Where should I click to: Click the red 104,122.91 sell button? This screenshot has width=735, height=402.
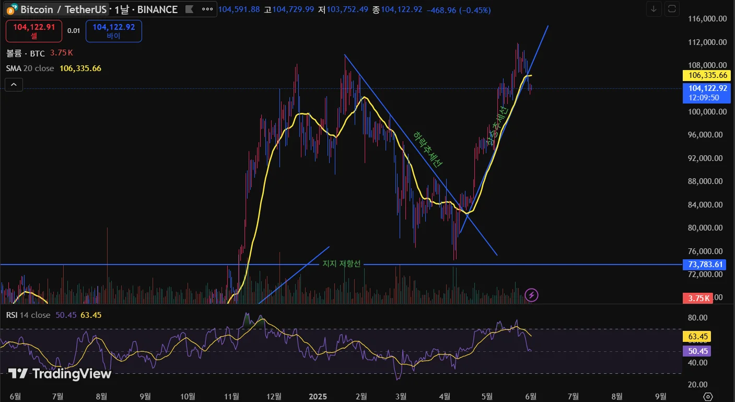pos(34,31)
